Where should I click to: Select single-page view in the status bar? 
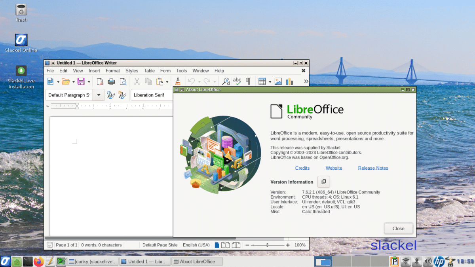click(217, 245)
